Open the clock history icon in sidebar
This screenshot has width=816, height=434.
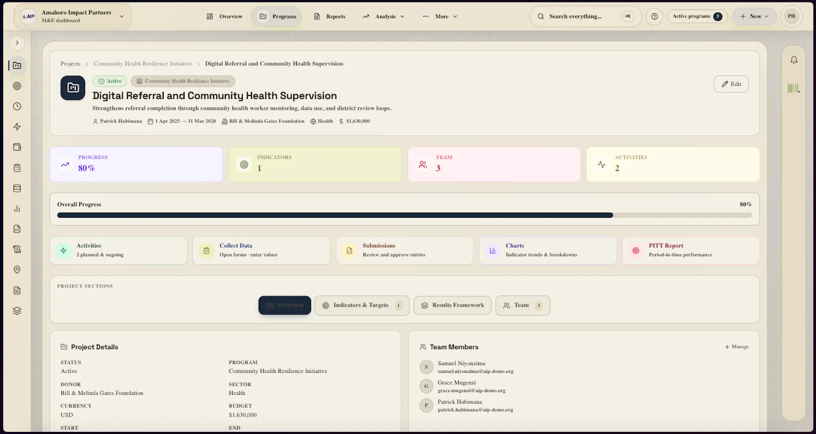point(17,107)
